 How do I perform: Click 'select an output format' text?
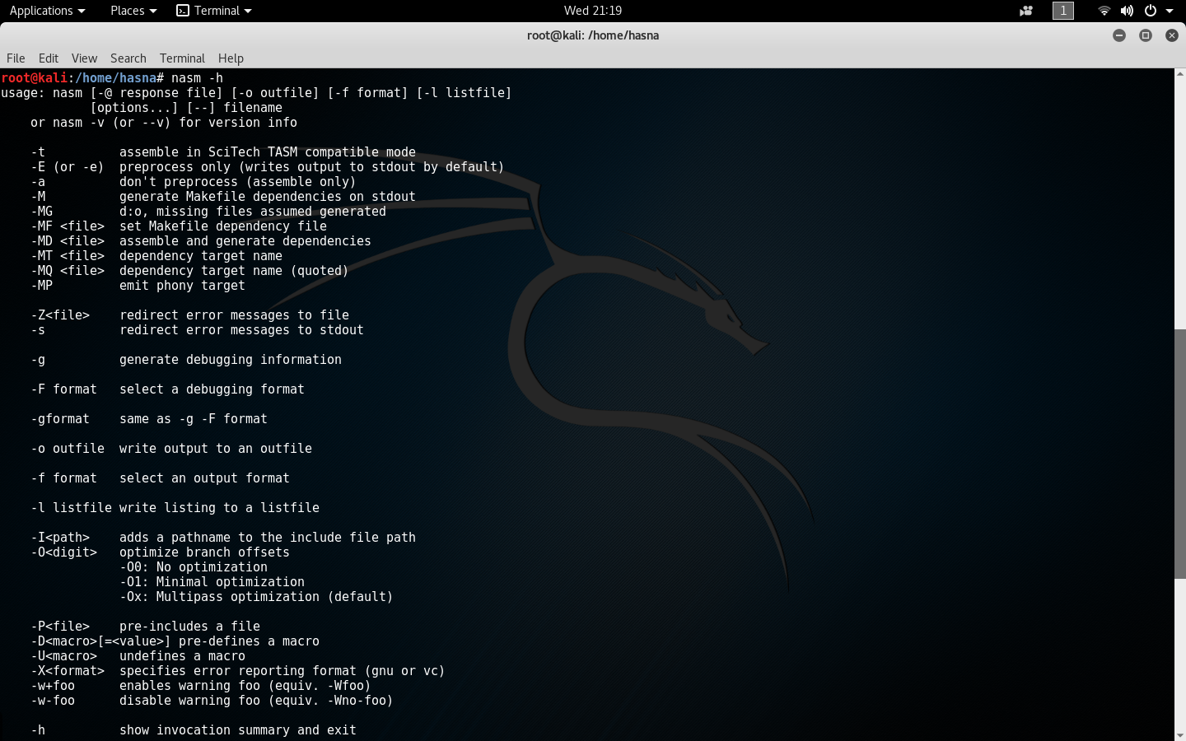(x=204, y=478)
